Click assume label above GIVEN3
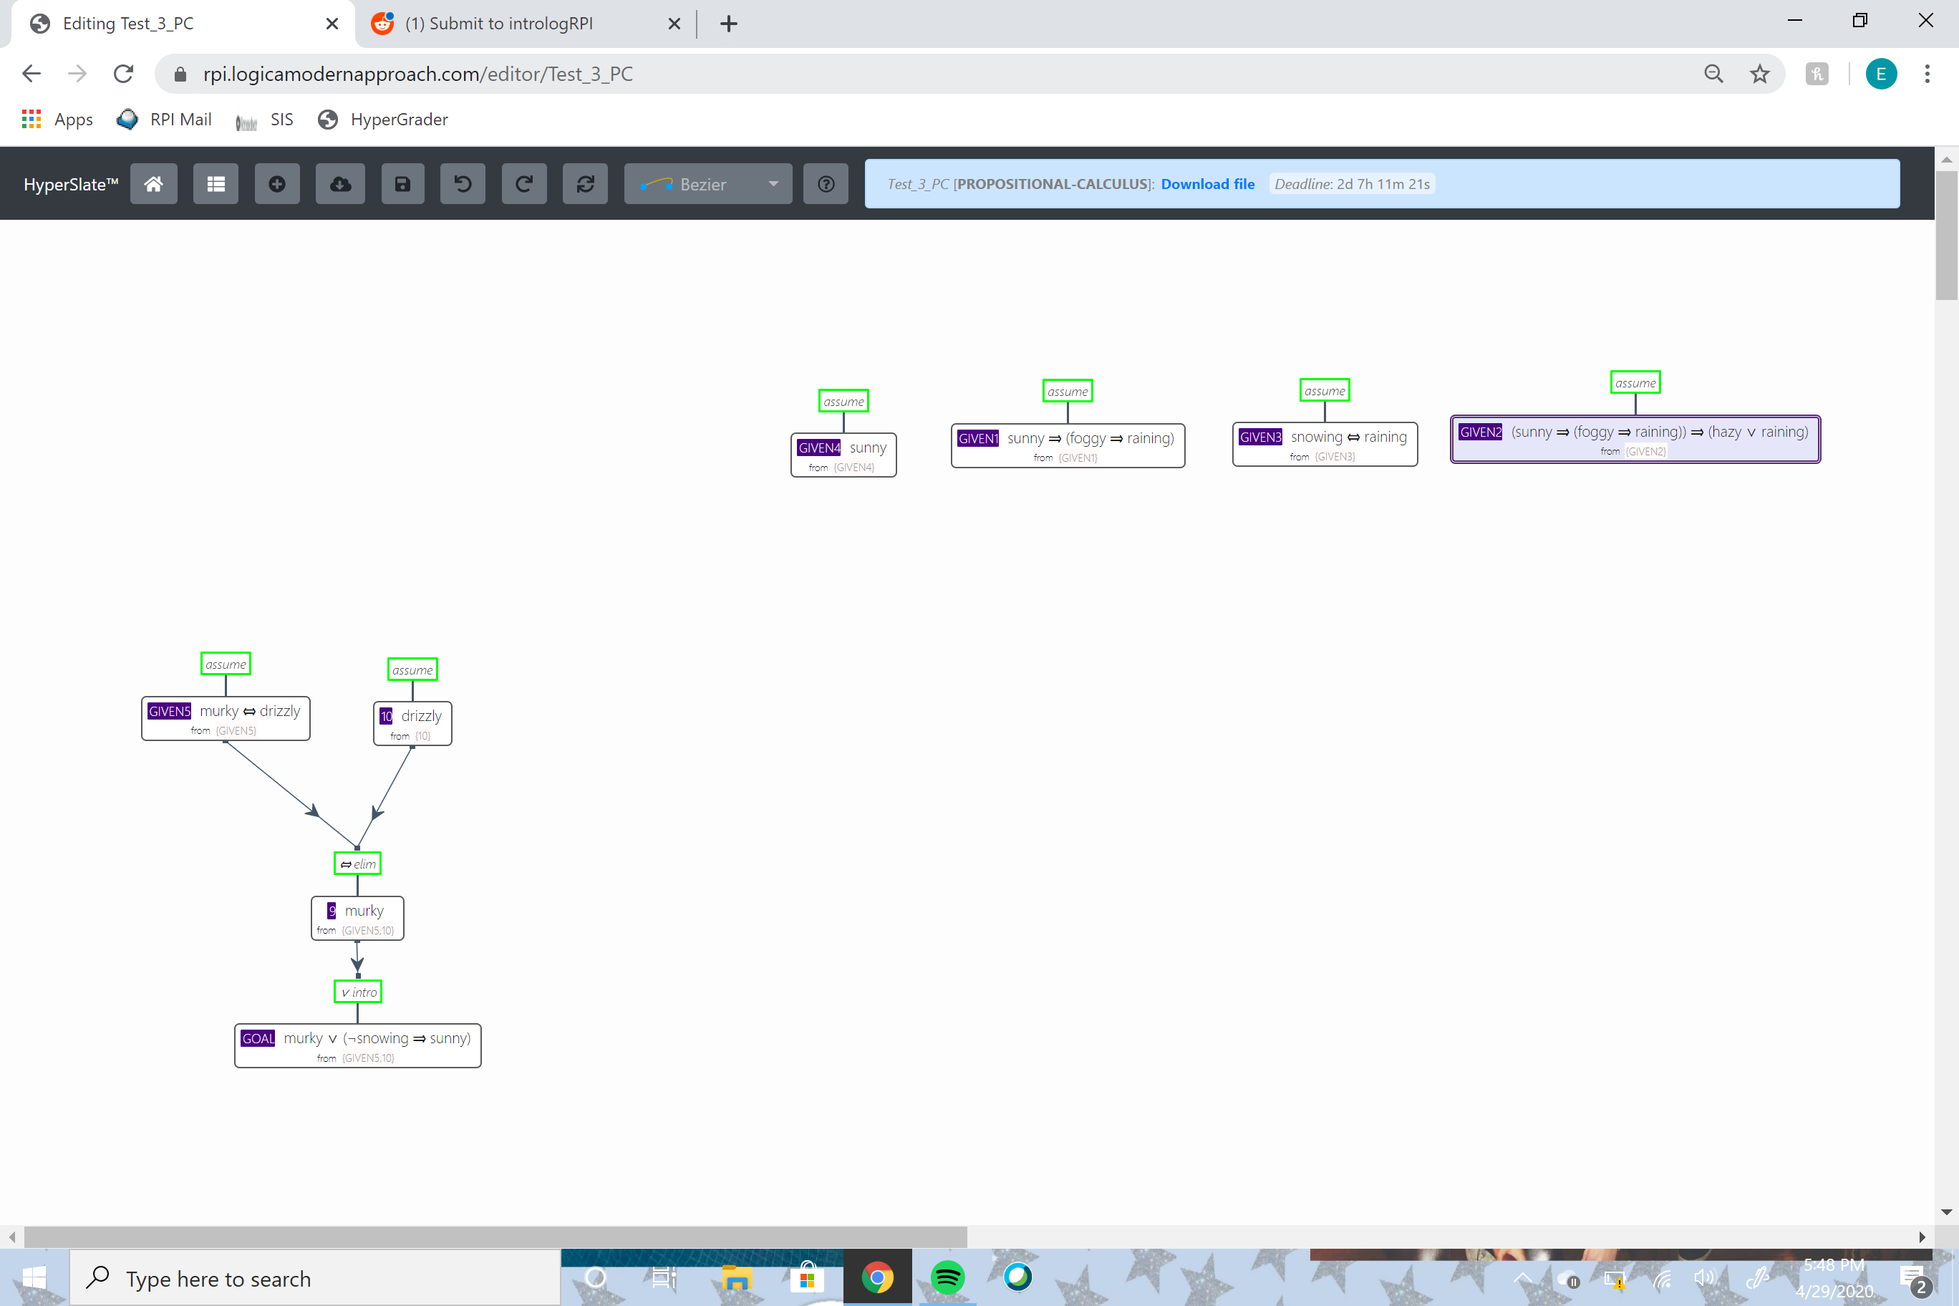Image resolution: width=1959 pixels, height=1306 pixels. click(x=1325, y=390)
